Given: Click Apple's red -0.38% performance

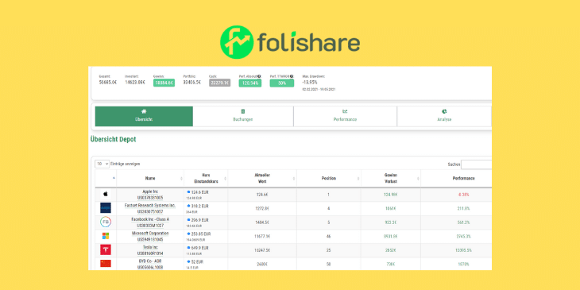Looking at the screenshot, I should (x=463, y=195).
